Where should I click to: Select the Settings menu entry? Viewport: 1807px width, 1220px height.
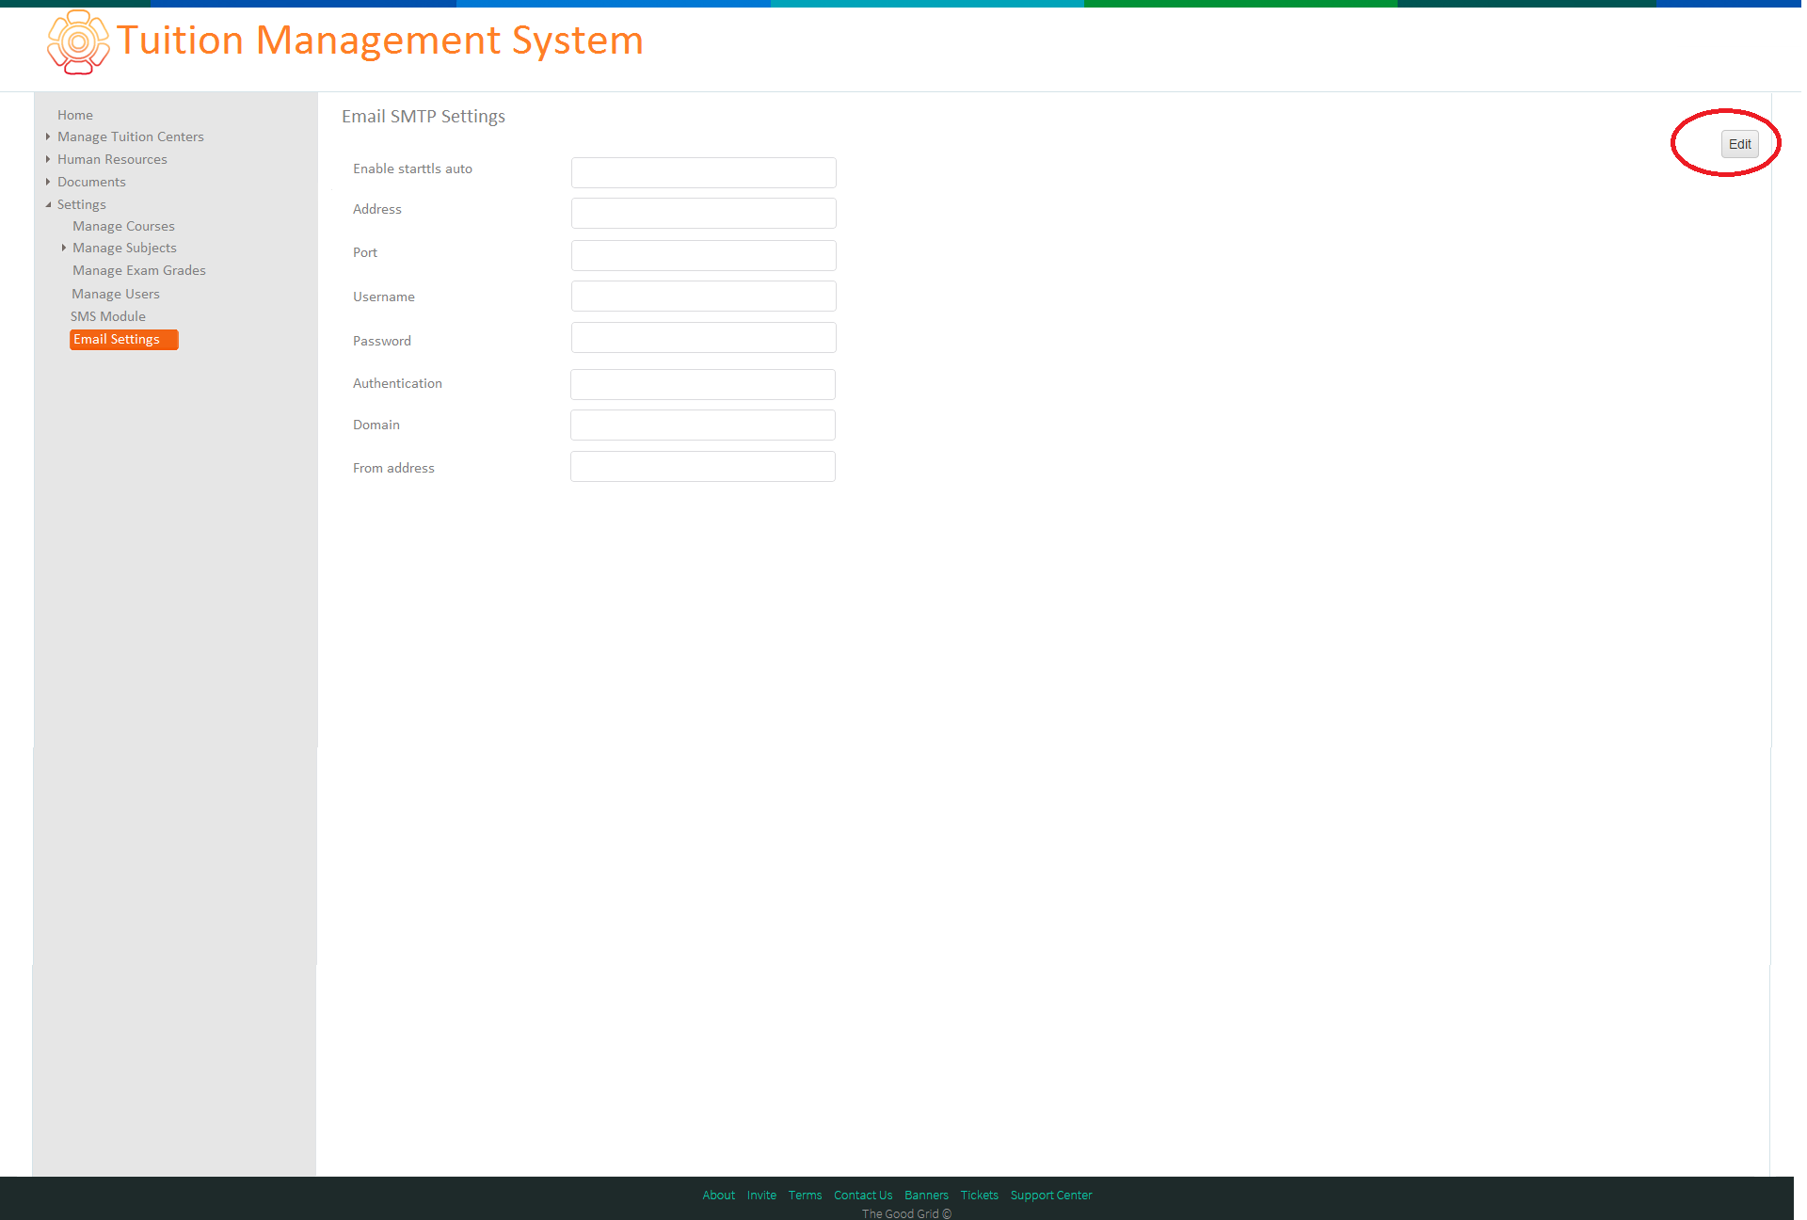click(82, 204)
